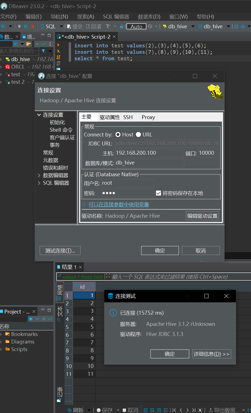The height and width of the screenshot is (413, 251).
Task: Click 编辑驱动设置 button
Action: 202,216
